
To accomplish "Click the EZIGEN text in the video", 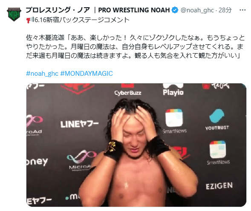I will tap(219, 186).
